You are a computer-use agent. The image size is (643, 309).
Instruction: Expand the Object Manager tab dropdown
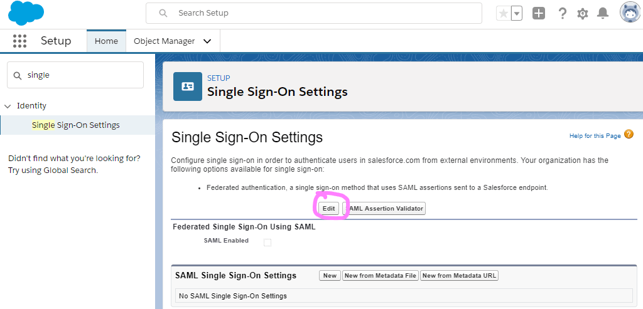(x=207, y=41)
